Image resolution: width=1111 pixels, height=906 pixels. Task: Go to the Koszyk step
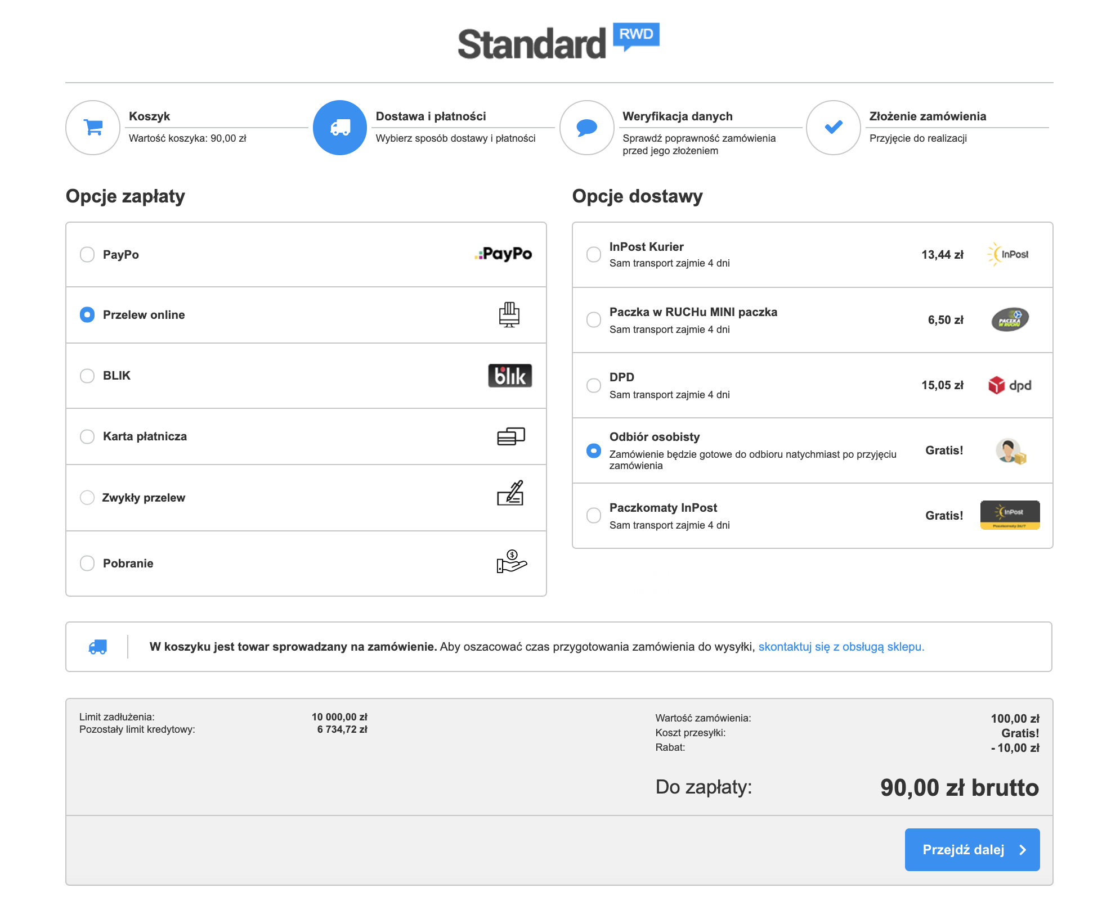149,116
